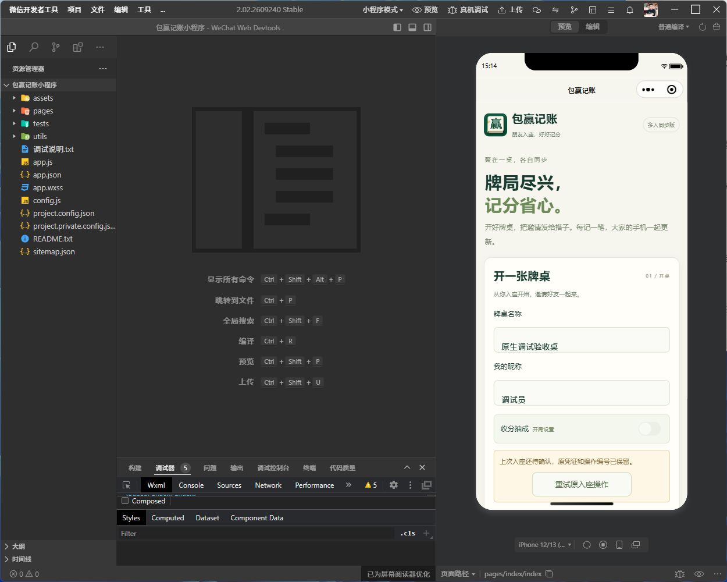Screen dimensions: 727x582
Task: Toggle the 收分抽成 switch
Action: 649,429
